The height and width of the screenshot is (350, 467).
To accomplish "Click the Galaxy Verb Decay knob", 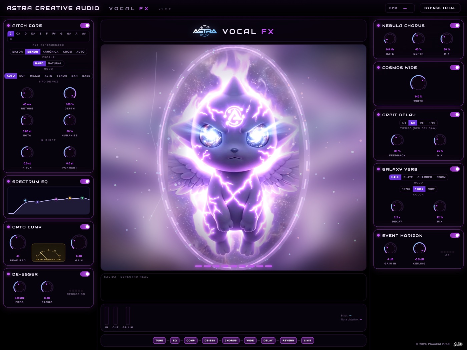I will tap(397, 207).
